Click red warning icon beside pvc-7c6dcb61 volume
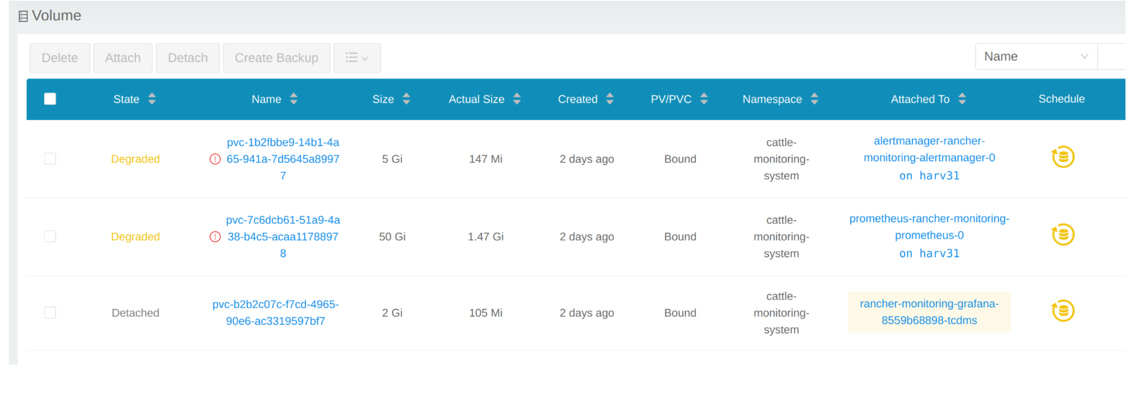Screen dimensions: 1137x413 click(215, 237)
